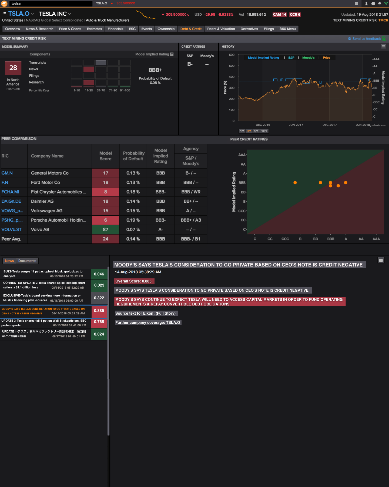Check the green connection status icon

click(386, 4)
